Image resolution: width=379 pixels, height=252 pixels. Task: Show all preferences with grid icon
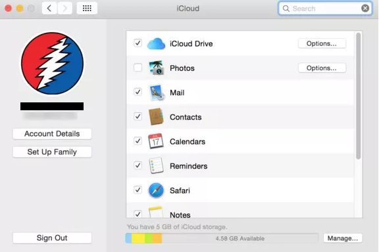tap(87, 8)
